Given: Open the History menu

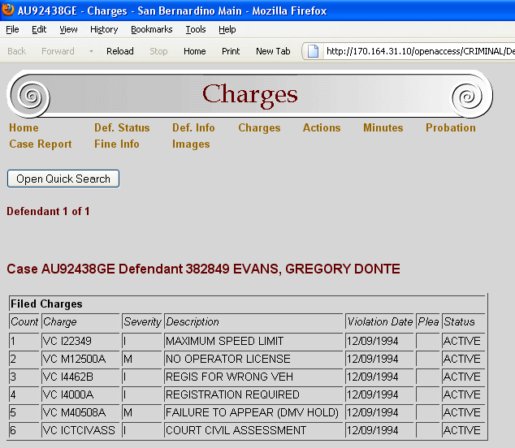Looking at the screenshot, I should pos(104,29).
